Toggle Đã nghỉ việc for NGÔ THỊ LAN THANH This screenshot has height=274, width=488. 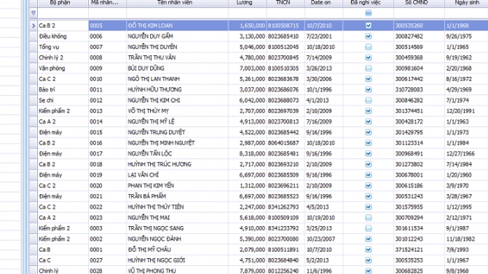click(x=368, y=79)
